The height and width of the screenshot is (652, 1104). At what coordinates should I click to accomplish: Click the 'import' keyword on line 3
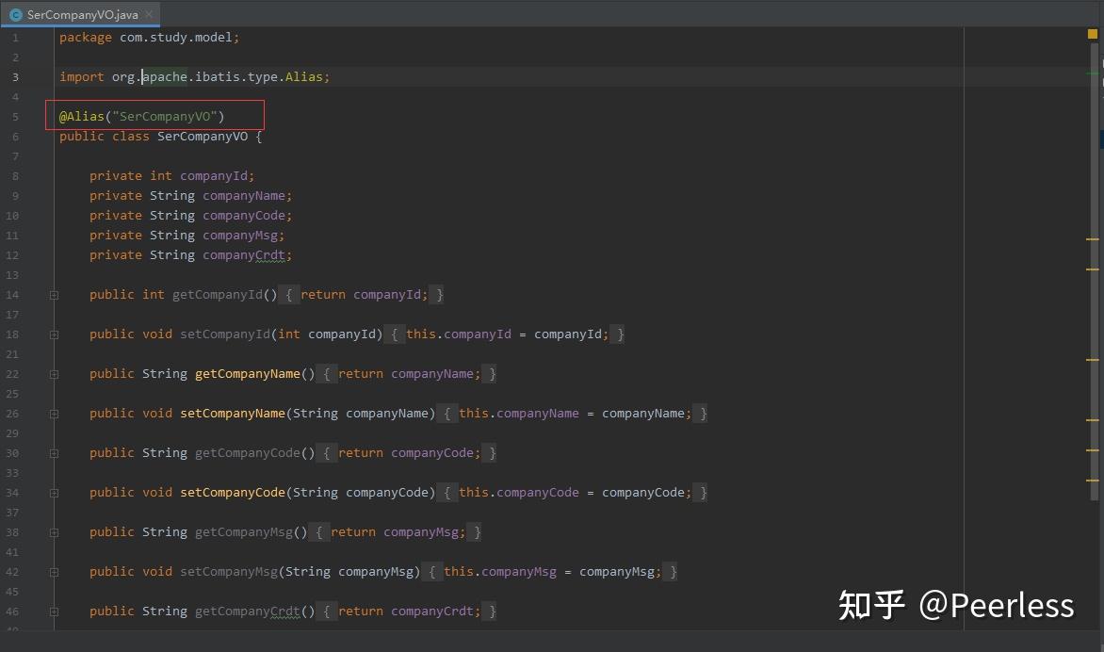click(82, 76)
